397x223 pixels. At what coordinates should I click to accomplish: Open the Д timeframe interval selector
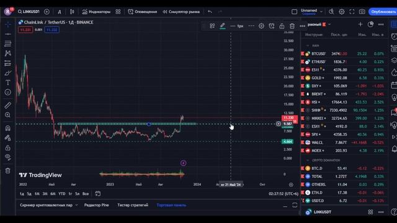(60, 12)
